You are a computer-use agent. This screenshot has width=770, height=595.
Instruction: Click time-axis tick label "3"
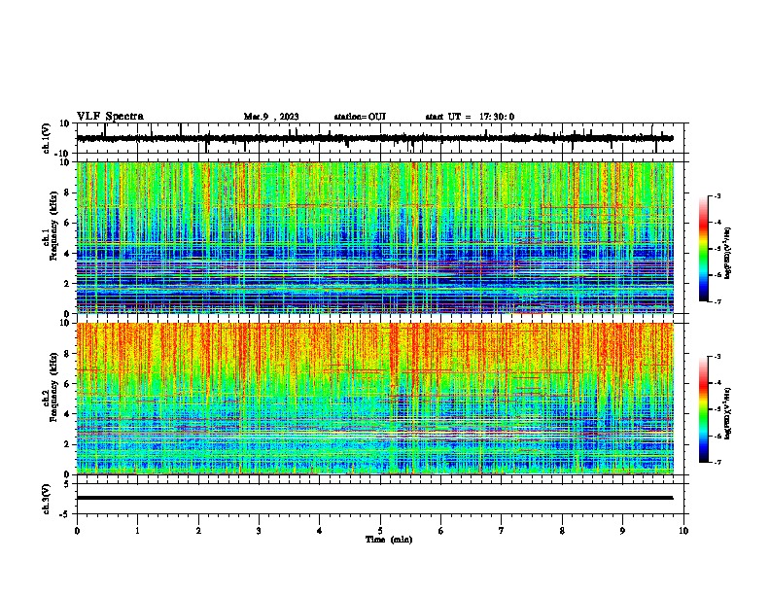pos(259,531)
